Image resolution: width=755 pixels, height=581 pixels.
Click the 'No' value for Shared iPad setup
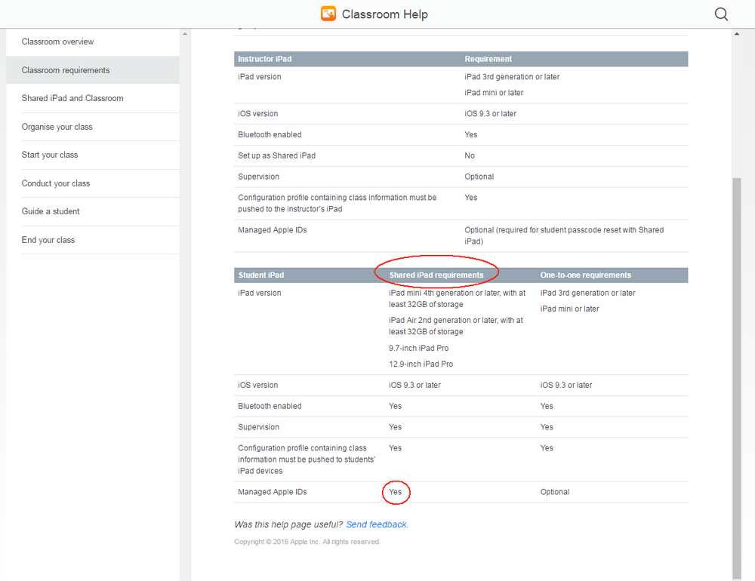pos(470,156)
